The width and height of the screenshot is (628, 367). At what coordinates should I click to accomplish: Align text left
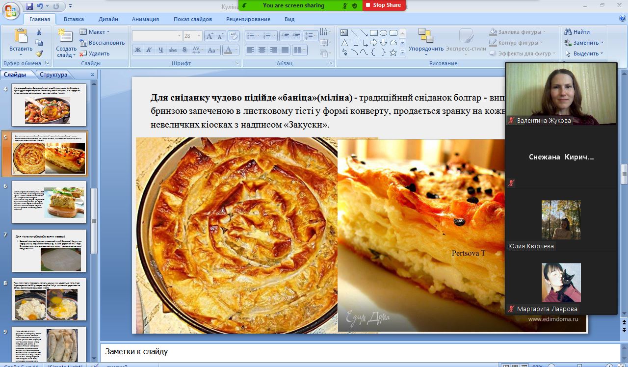tap(251, 50)
